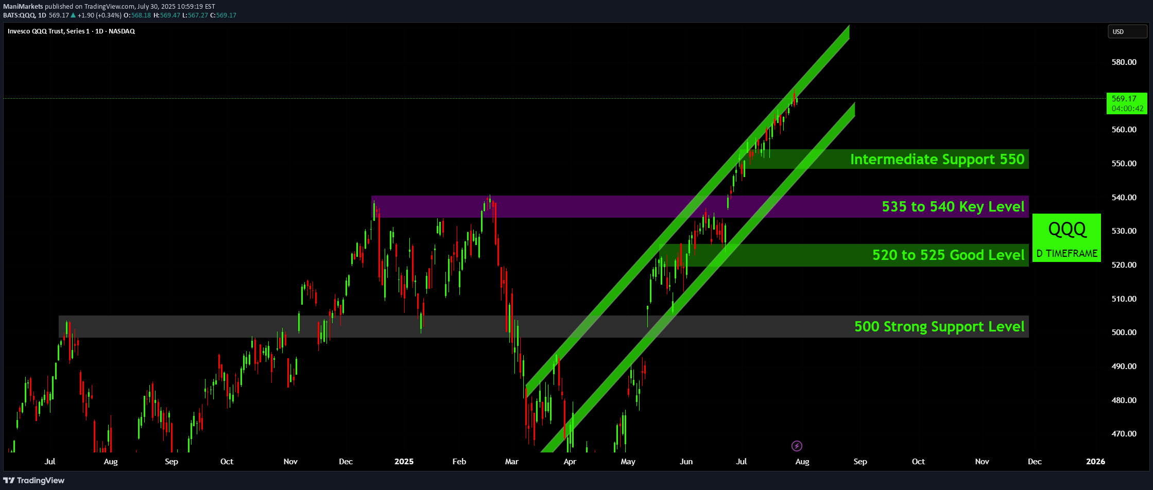
Task: Click the Jun label on time axis
Action: pos(686,462)
